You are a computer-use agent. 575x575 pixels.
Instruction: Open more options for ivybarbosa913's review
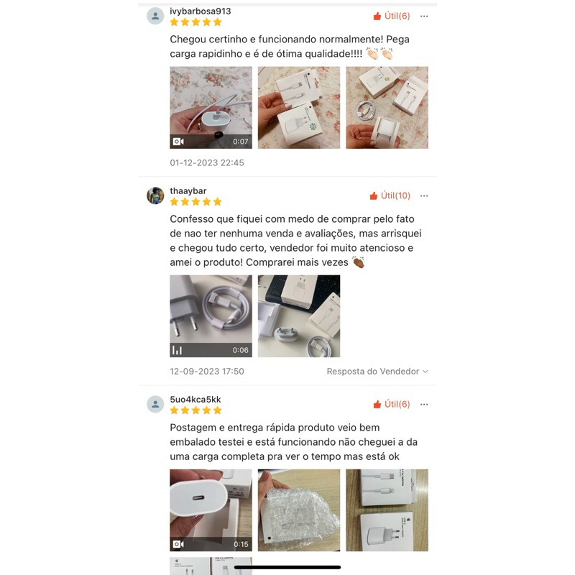[x=424, y=16]
